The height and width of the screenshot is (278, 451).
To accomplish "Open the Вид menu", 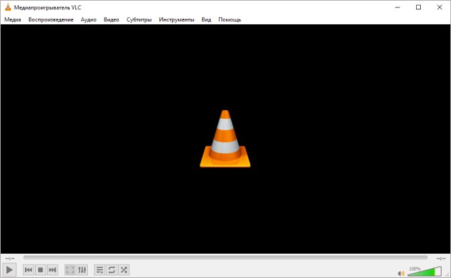I will (206, 19).
